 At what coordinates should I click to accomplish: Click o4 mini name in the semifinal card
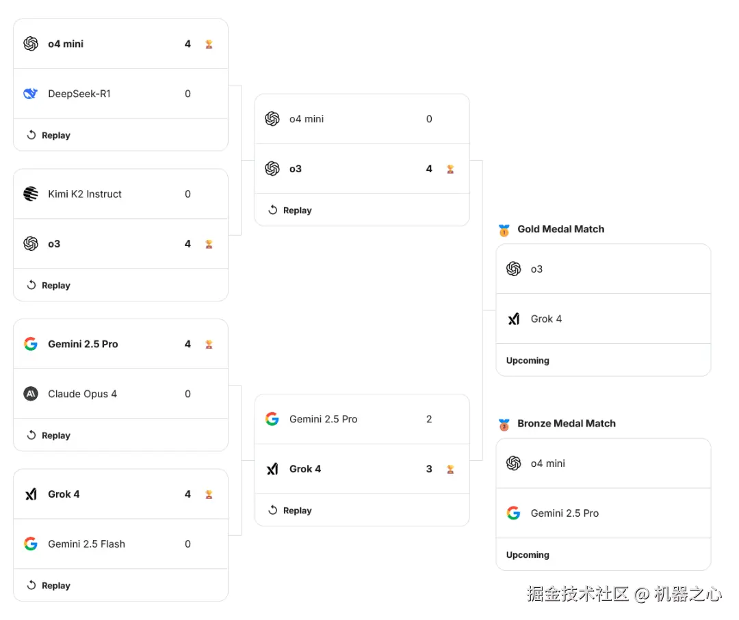pyautogui.click(x=307, y=119)
